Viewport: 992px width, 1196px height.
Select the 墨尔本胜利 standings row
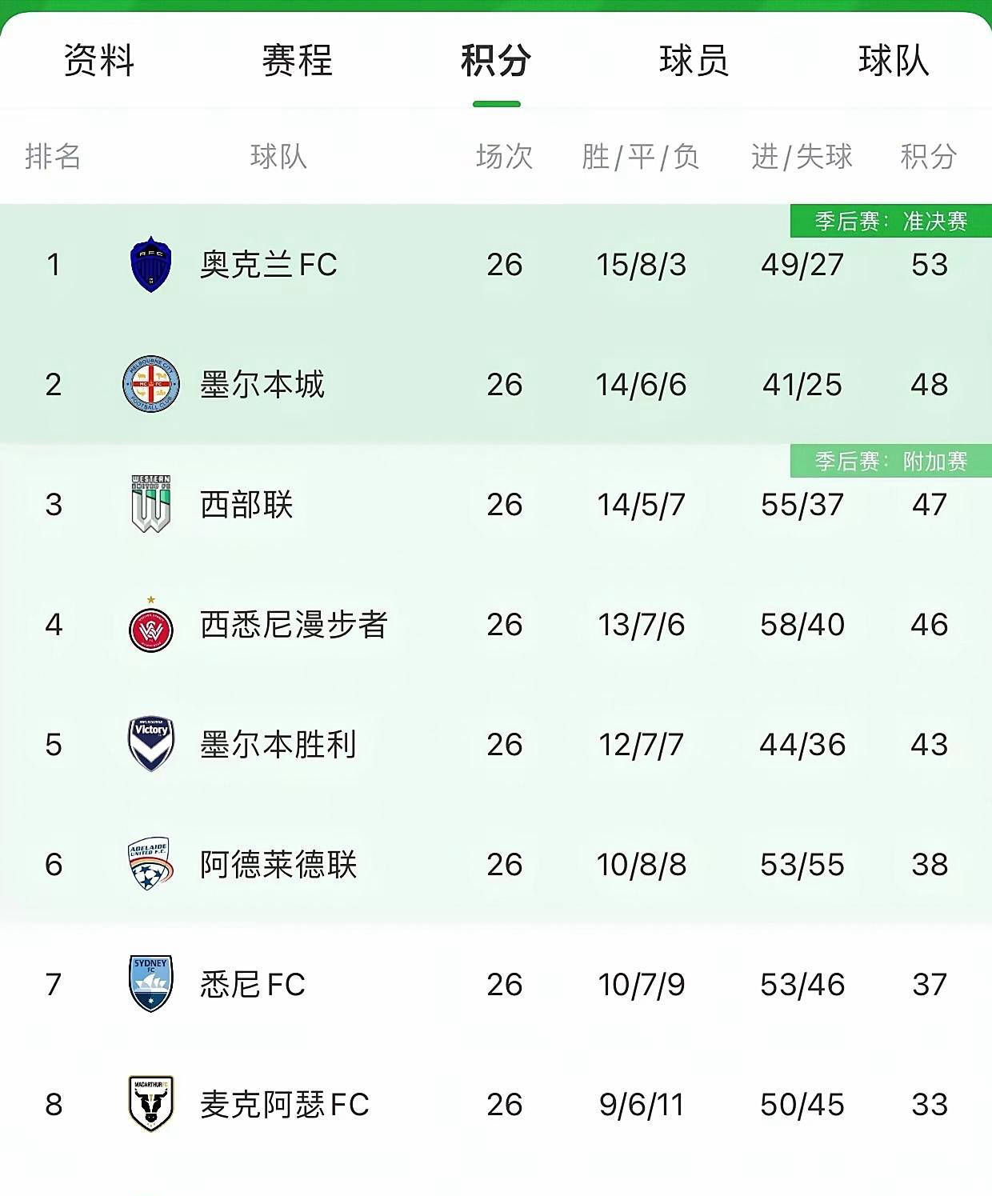[x=496, y=745]
